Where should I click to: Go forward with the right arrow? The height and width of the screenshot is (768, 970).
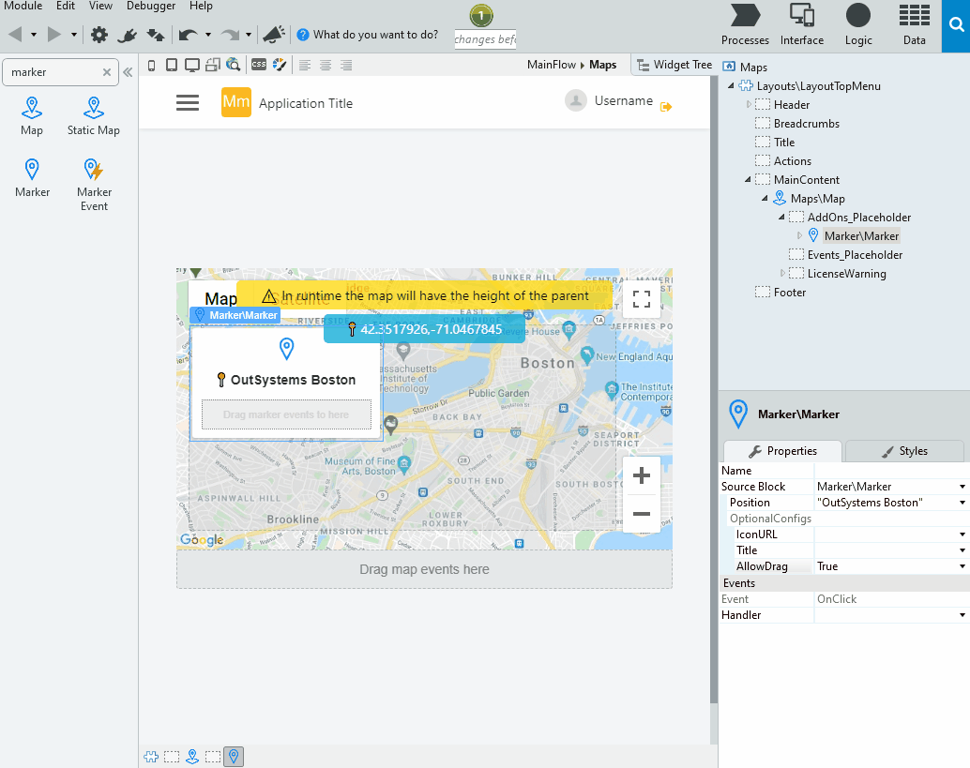click(54, 35)
